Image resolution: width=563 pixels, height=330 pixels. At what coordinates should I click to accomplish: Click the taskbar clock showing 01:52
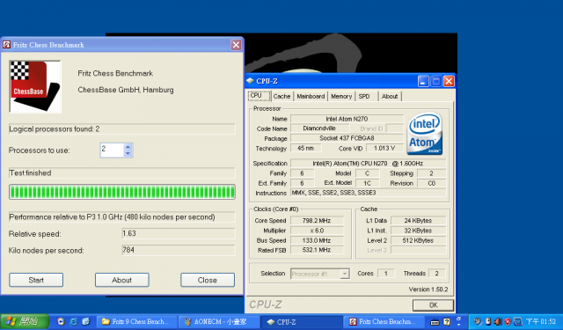coord(541,322)
